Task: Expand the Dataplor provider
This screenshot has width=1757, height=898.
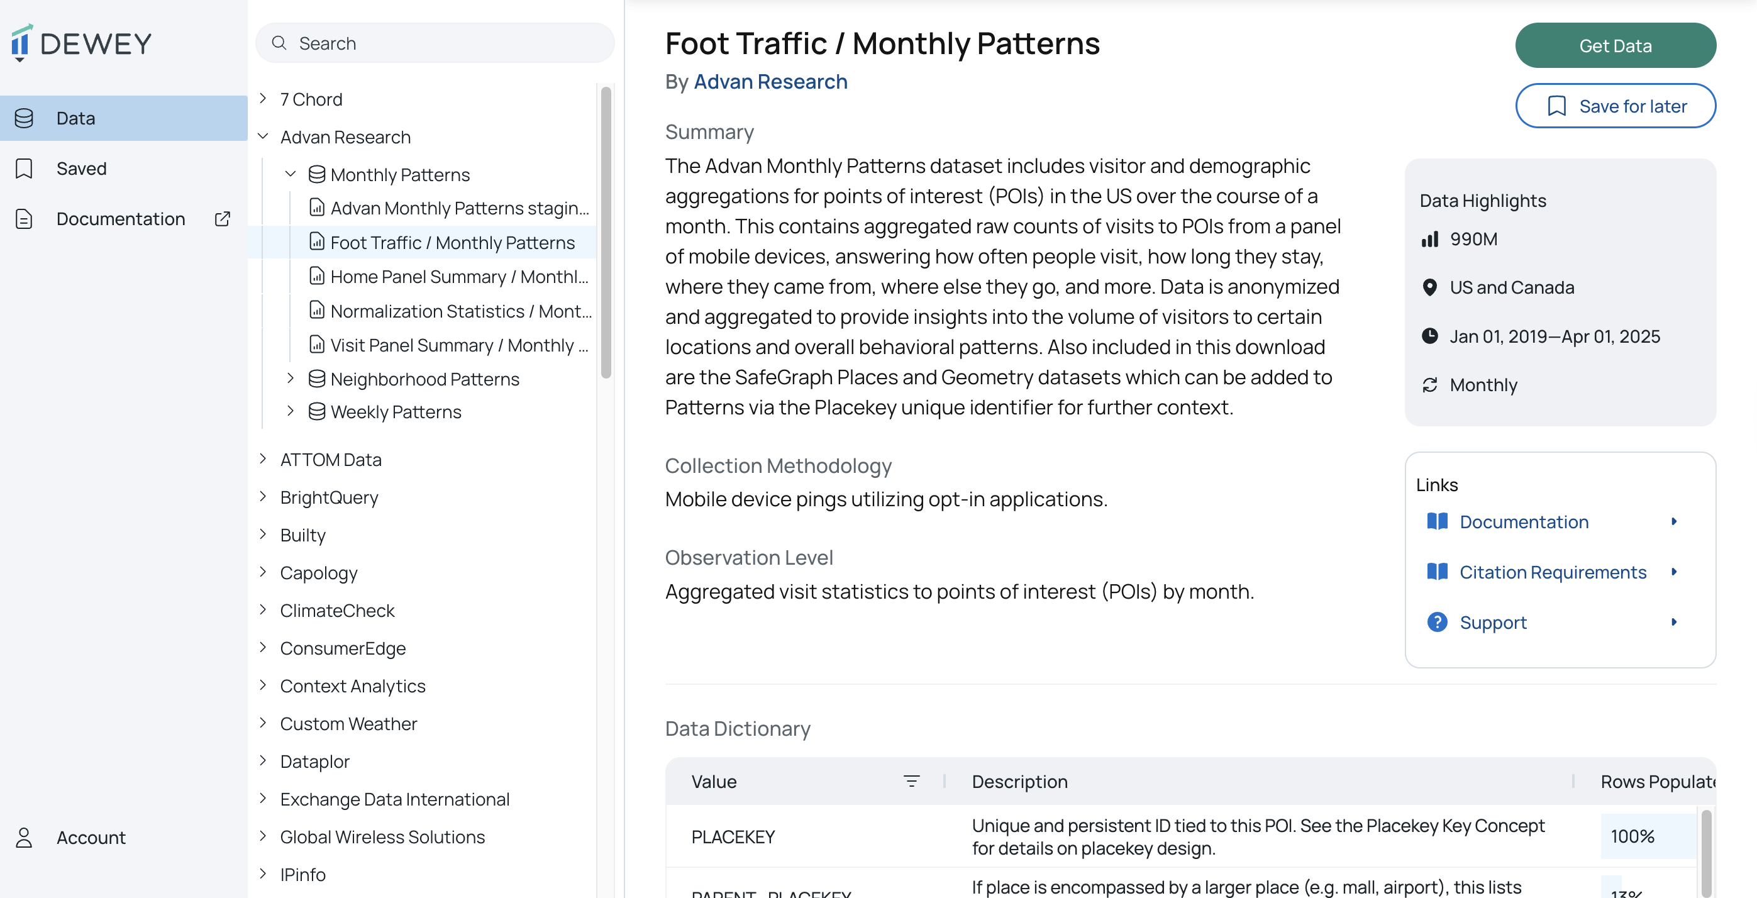Action: click(263, 760)
